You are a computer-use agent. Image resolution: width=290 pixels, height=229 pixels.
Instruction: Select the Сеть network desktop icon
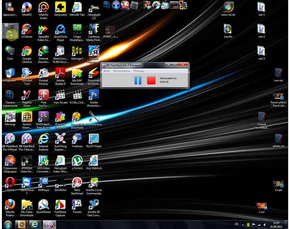(10, 53)
